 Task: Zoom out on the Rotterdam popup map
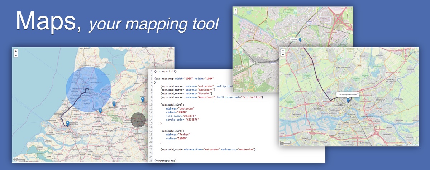283,55
